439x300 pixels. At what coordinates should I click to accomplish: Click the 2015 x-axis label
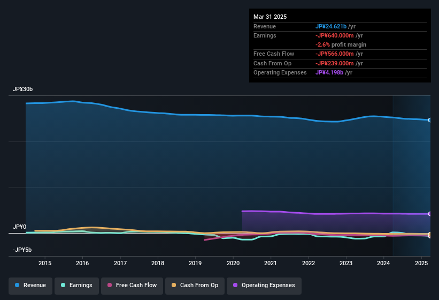tap(45, 263)
